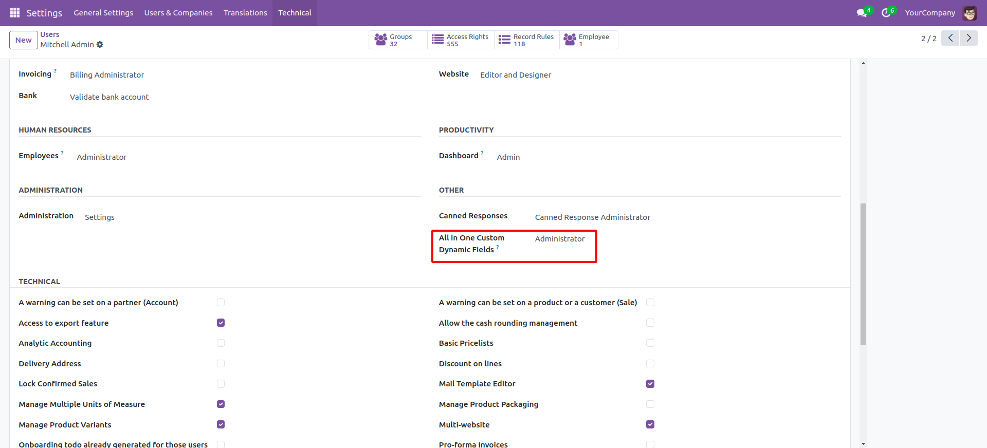The height and width of the screenshot is (448, 987).
Task: Click the user avatar in top bar
Action: coord(970,13)
